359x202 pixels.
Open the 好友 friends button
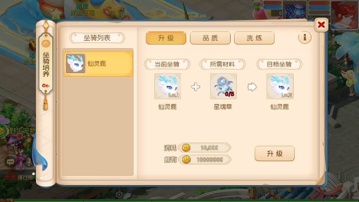coord(13,148)
